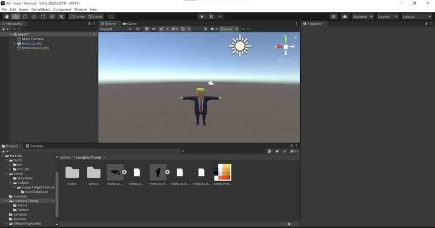This screenshot has width=435, height=228.
Task: Open the Window menu
Action: click(x=80, y=9)
